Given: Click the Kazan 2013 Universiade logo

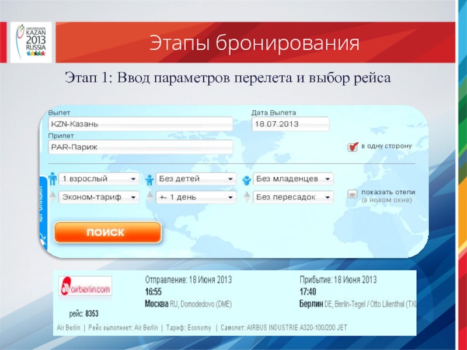Looking at the screenshot, I should pyautogui.click(x=29, y=42).
